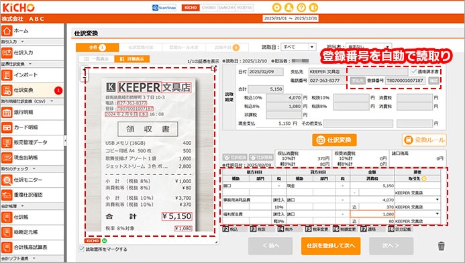
Task: Zoom out on the receipt image
Action: (85, 77)
